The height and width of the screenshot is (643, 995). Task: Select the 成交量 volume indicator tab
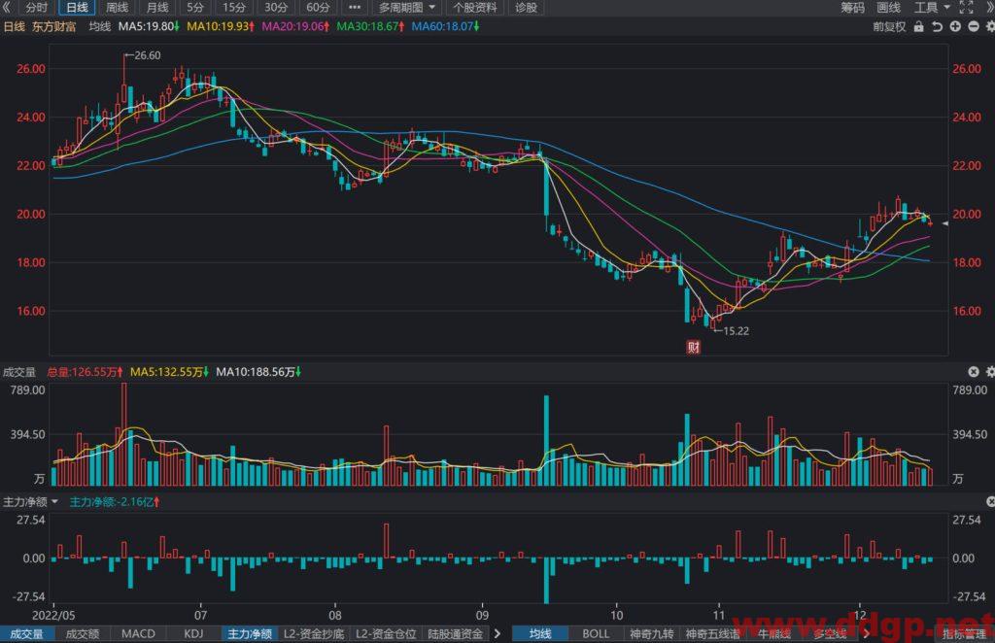point(26,633)
